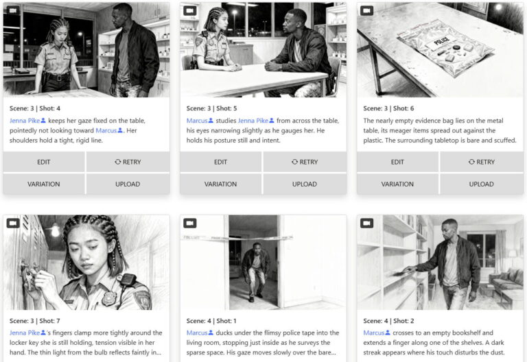
Task: Retry generation for Scene 3 Shot 6
Action: [x=481, y=162]
